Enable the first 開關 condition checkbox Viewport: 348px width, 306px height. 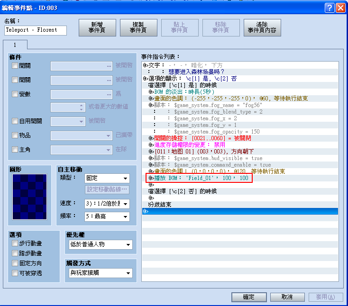pyautogui.click(x=15, y=66)
